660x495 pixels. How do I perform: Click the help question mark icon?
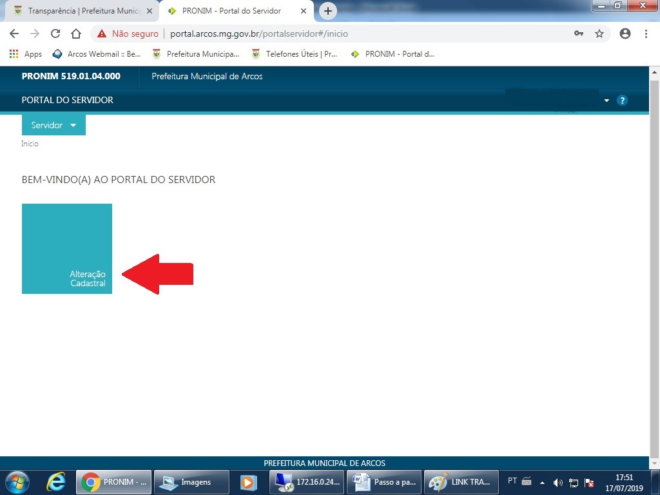pos(622,101)
